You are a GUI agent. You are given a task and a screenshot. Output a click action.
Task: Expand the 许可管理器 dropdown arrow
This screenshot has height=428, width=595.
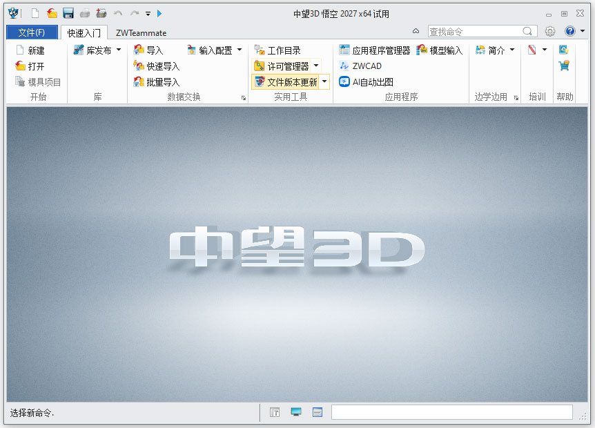click(316, 66)
